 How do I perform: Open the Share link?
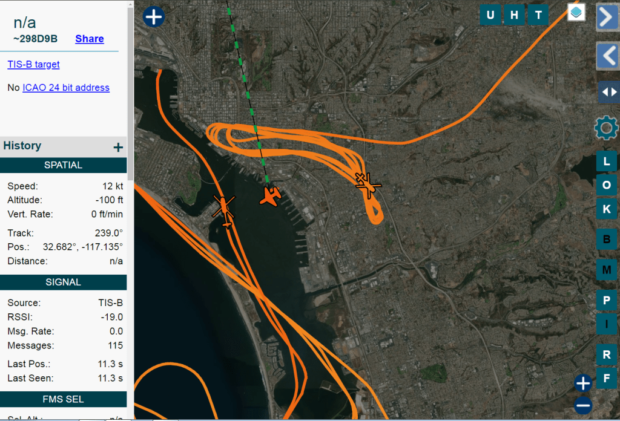89,39
